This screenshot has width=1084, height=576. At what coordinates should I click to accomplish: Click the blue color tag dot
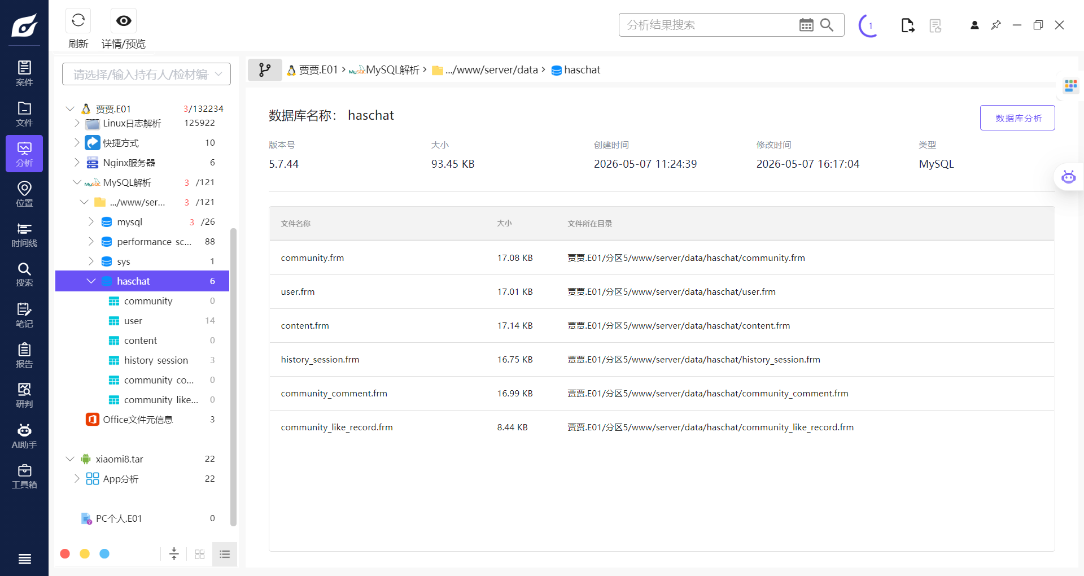click(104, 554)
